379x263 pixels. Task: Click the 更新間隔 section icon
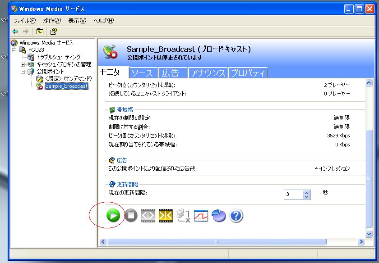tap(112, 184)
